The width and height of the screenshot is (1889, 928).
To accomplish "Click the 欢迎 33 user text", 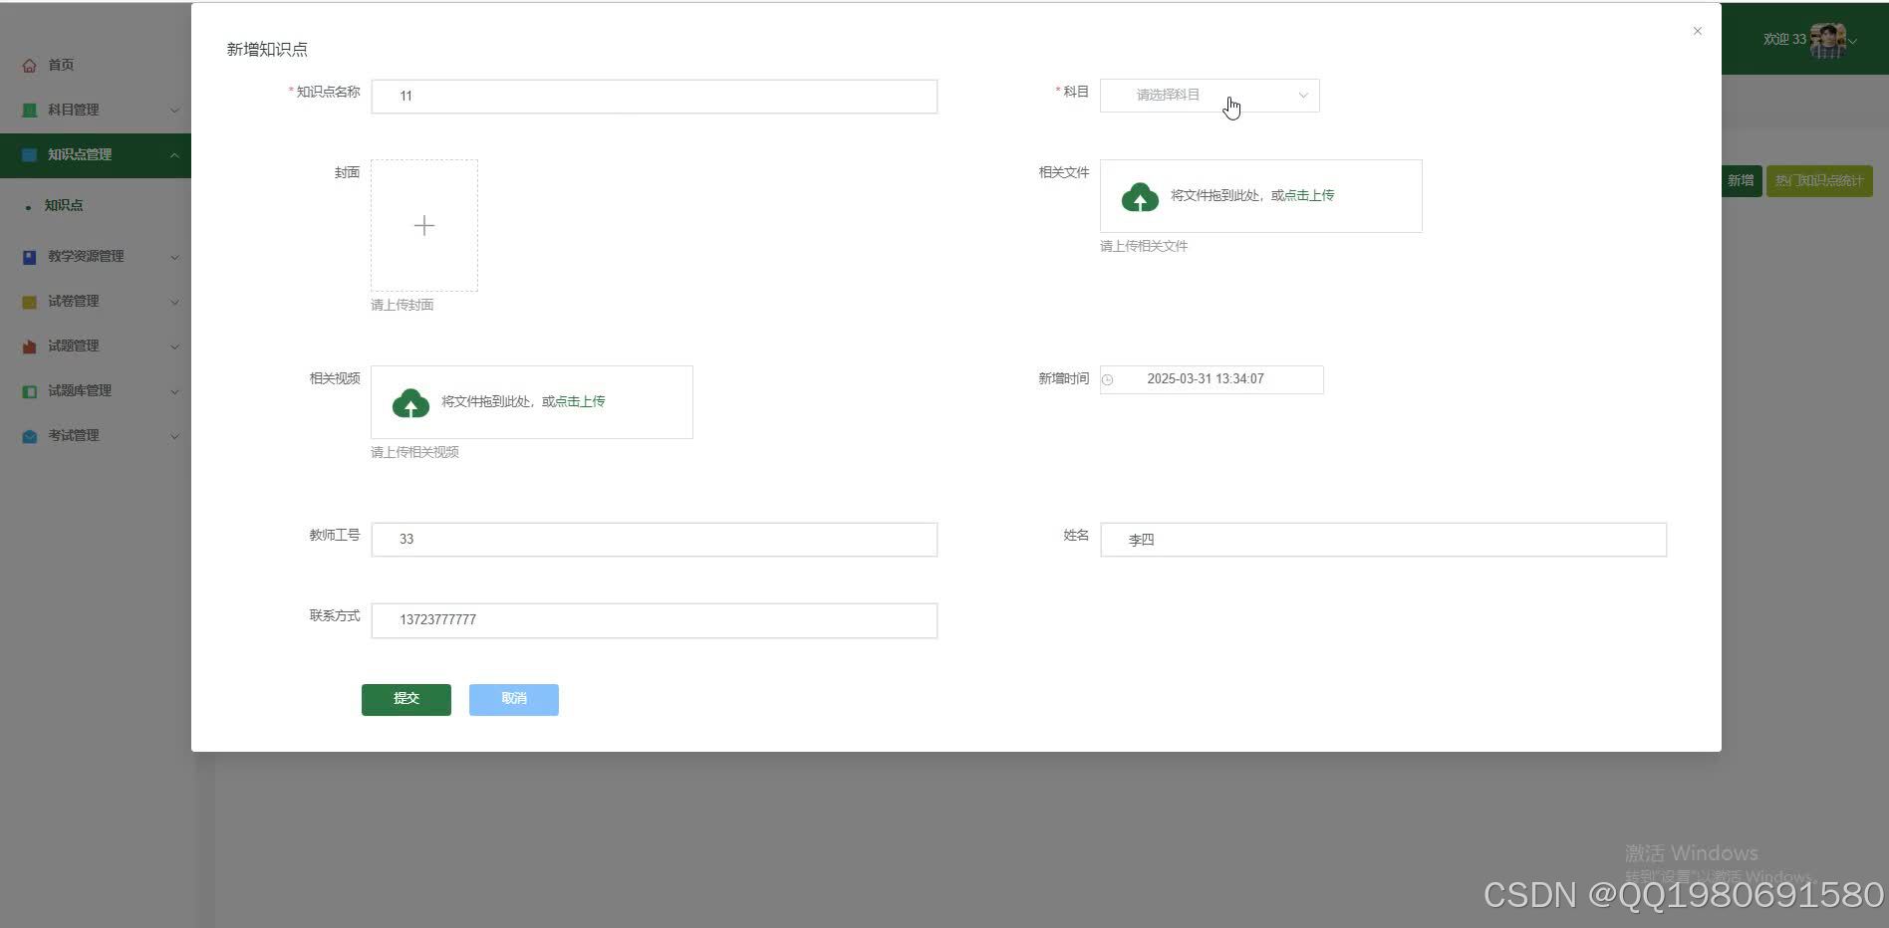I will [x=1784, y=39].
